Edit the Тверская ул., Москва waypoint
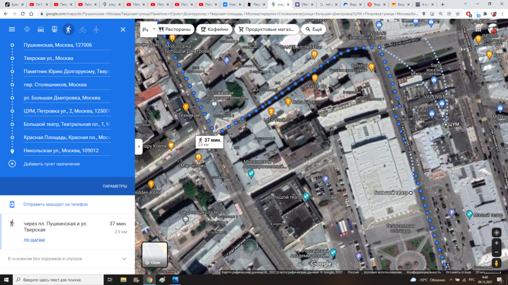Viewport: 508px width, 285px height. tap(67, 58)
